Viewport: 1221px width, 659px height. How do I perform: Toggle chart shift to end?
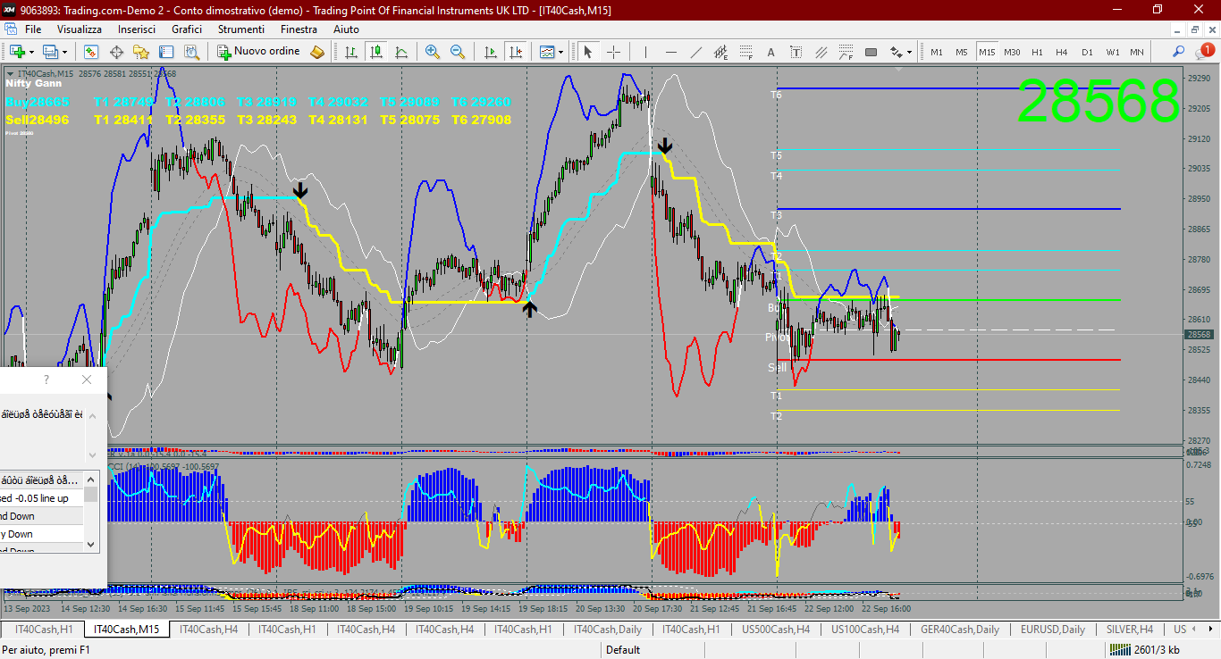pyautogui.click(x=515, y=52)
